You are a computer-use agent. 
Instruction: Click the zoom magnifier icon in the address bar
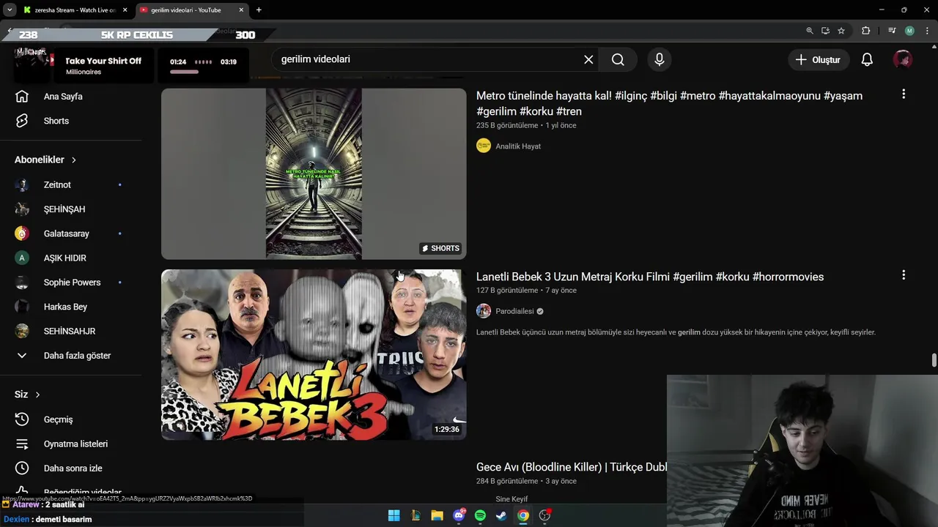click(809, 31)
